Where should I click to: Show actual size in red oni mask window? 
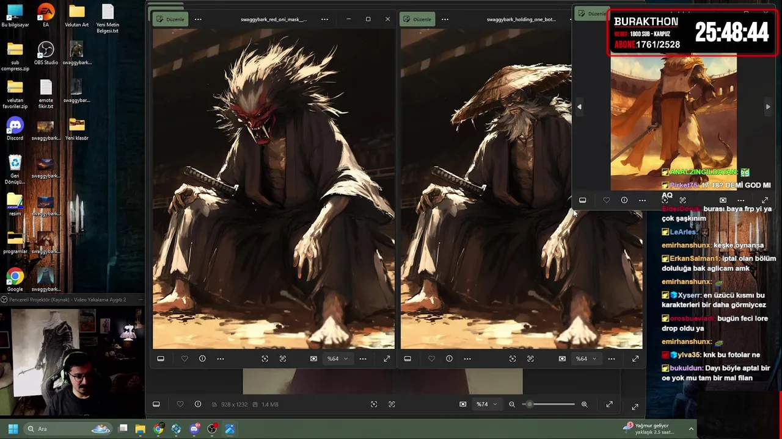283,359
